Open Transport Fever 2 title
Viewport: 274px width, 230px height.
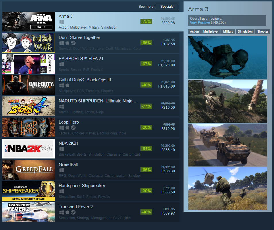(x=76, y=207)
